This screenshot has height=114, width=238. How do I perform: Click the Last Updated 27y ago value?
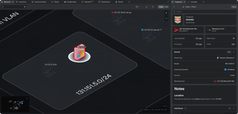[199, 38]
